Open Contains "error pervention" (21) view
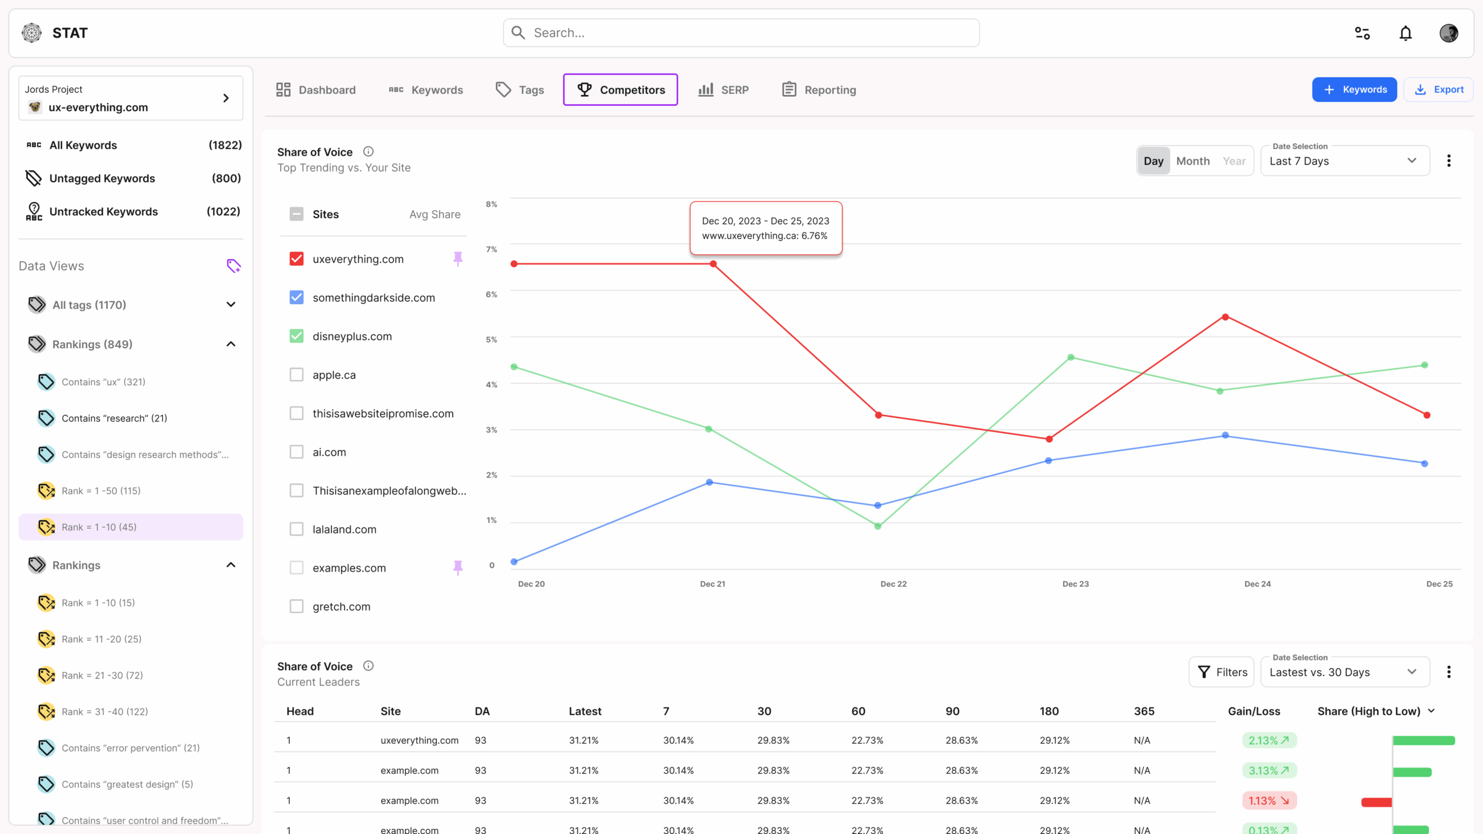 coord(131,748)
